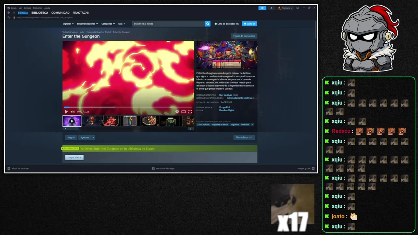Click the Enter the Gungeon capsule image
This screenshot has width=418, height=235.
(x=227, y=55)
